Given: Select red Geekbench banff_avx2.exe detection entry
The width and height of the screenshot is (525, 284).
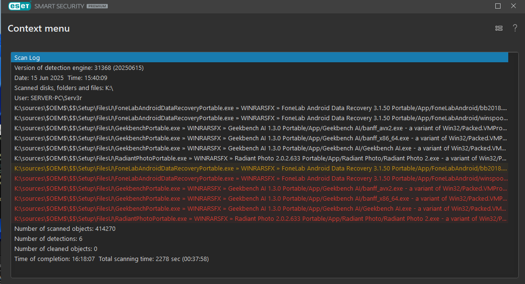Looking at the screenshot, I should click(260, 188).
